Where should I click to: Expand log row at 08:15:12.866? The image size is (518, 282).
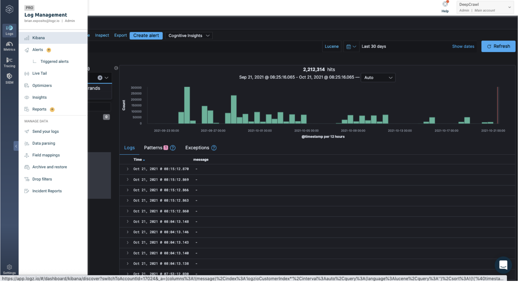(x=128, y=190)
